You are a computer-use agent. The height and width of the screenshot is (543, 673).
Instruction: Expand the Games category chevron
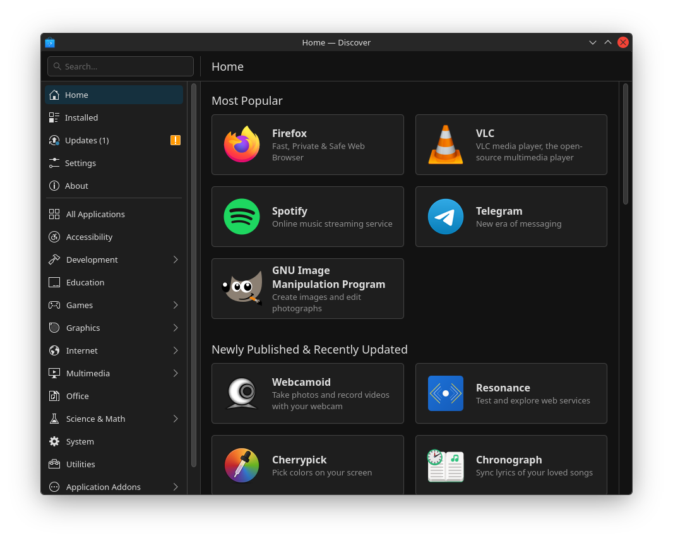pos(176,305)
